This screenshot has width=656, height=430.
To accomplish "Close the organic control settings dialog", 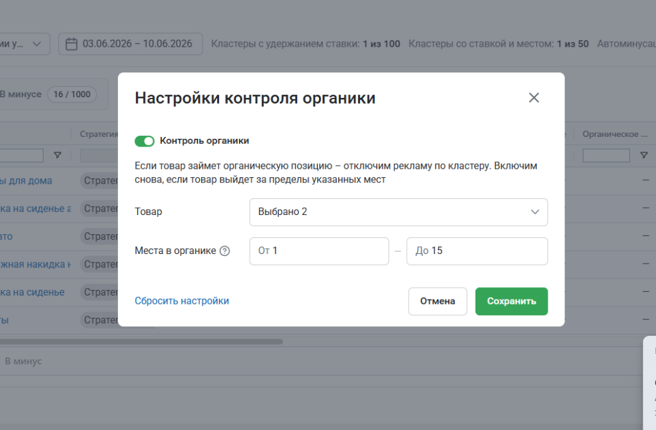I will point(534,98).
